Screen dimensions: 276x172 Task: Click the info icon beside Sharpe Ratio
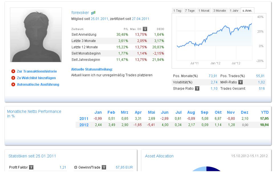coord(197,89)
